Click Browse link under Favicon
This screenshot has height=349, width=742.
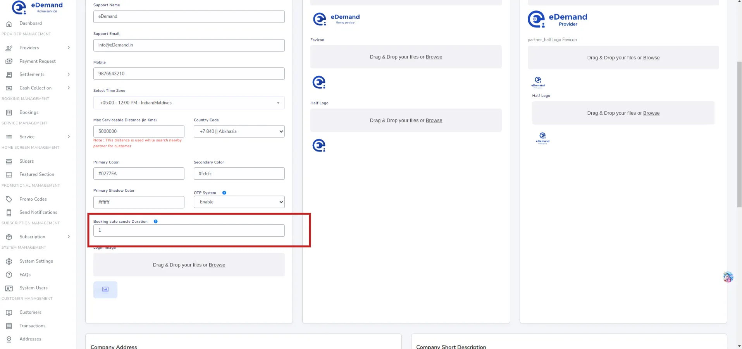coord(434,57)
